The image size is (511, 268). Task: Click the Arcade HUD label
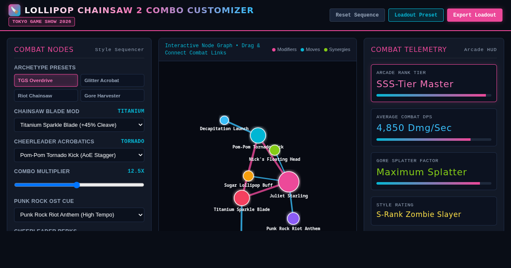[480, 50]
